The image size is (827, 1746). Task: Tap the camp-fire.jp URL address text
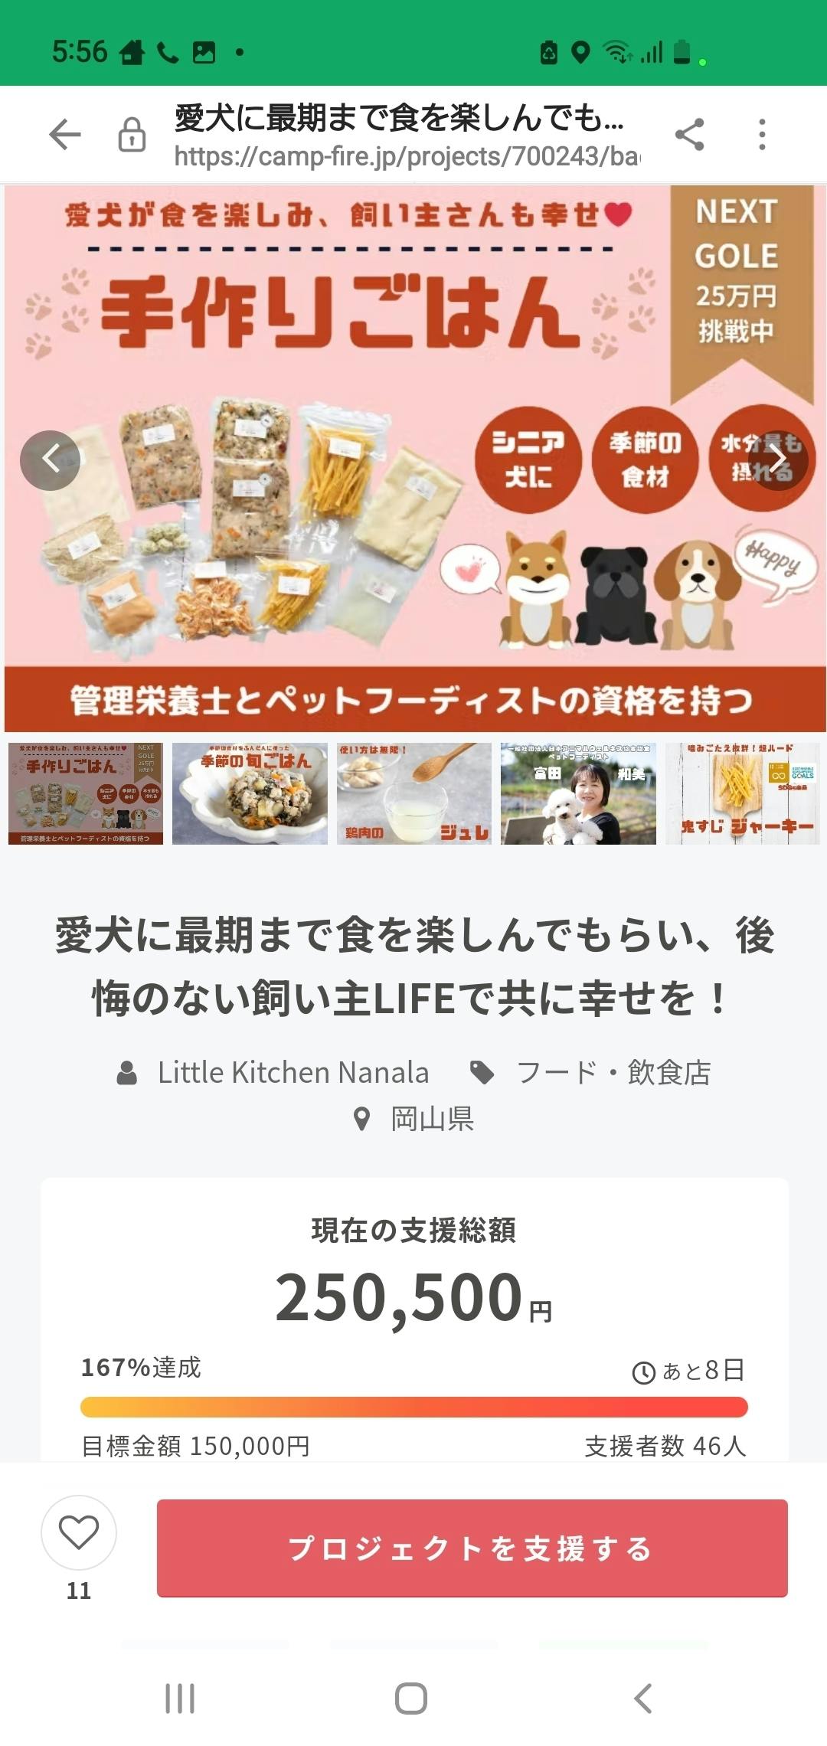(x=407, y=156)
